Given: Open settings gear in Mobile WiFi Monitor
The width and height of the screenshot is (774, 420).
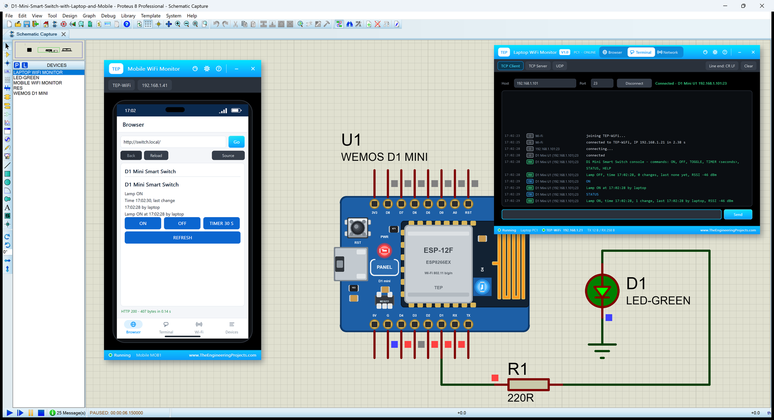Looking at the screenshot, I should point(207,69).
